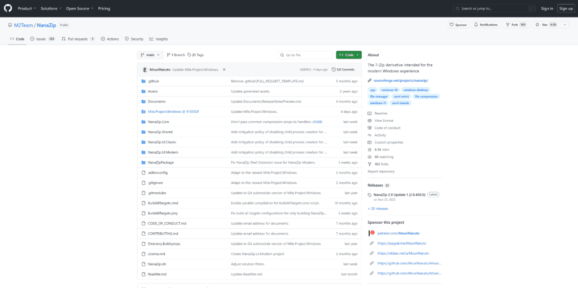Open the #368 pull request link

(x=318, y=122)
